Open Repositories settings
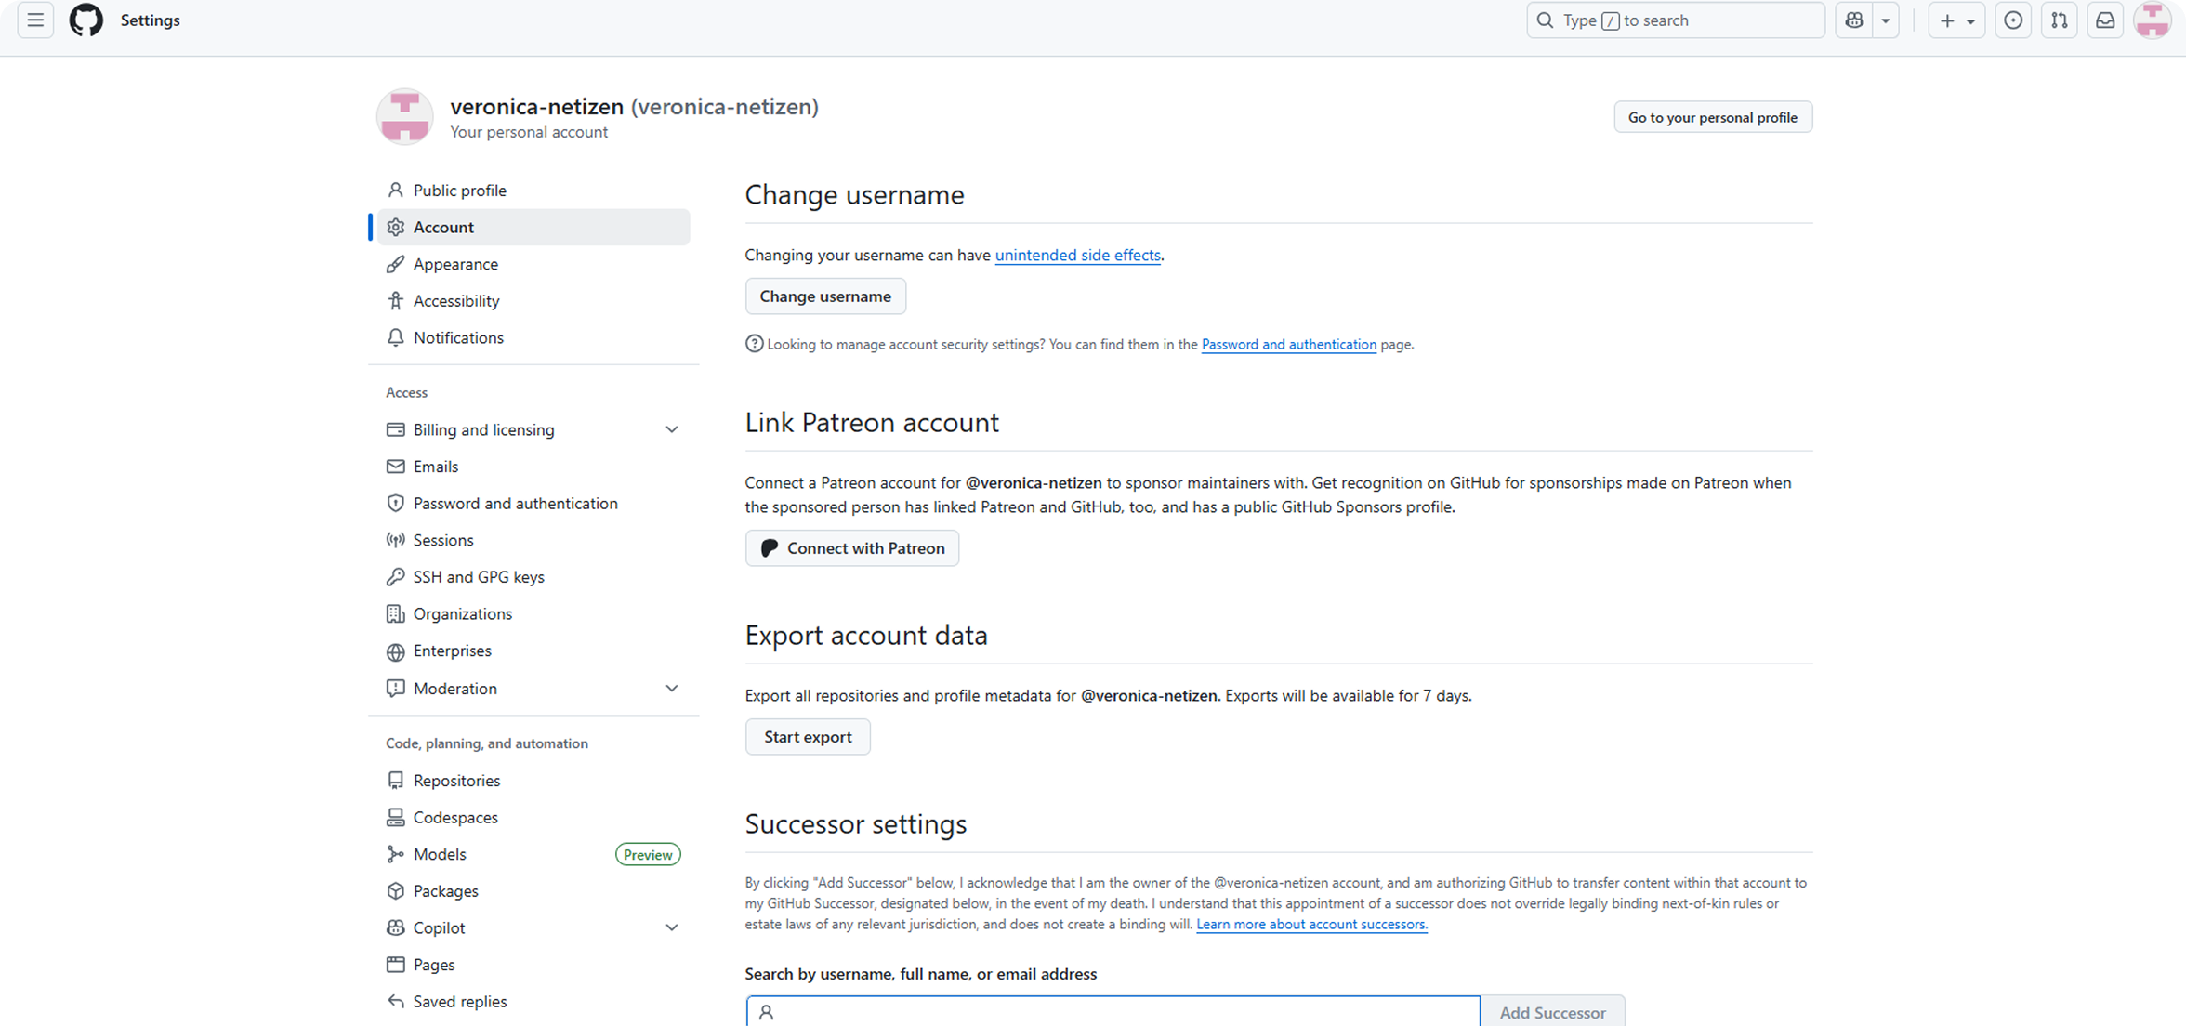Viewport: 2186px width, 1026px height. 533,781
